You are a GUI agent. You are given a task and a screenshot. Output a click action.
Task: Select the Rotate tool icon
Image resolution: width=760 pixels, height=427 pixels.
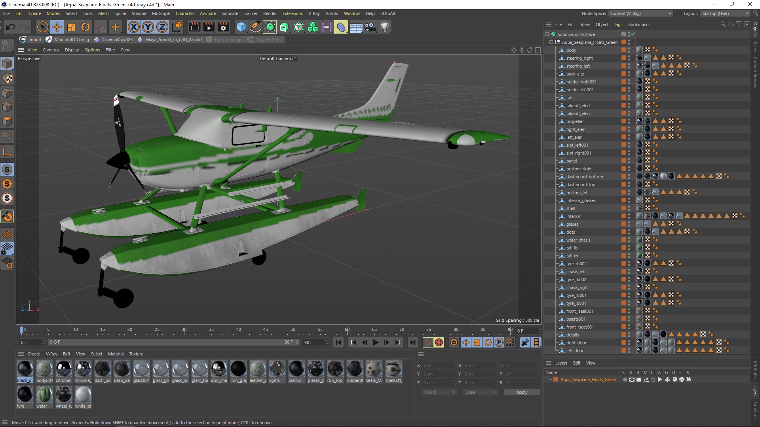pos(85,27)
